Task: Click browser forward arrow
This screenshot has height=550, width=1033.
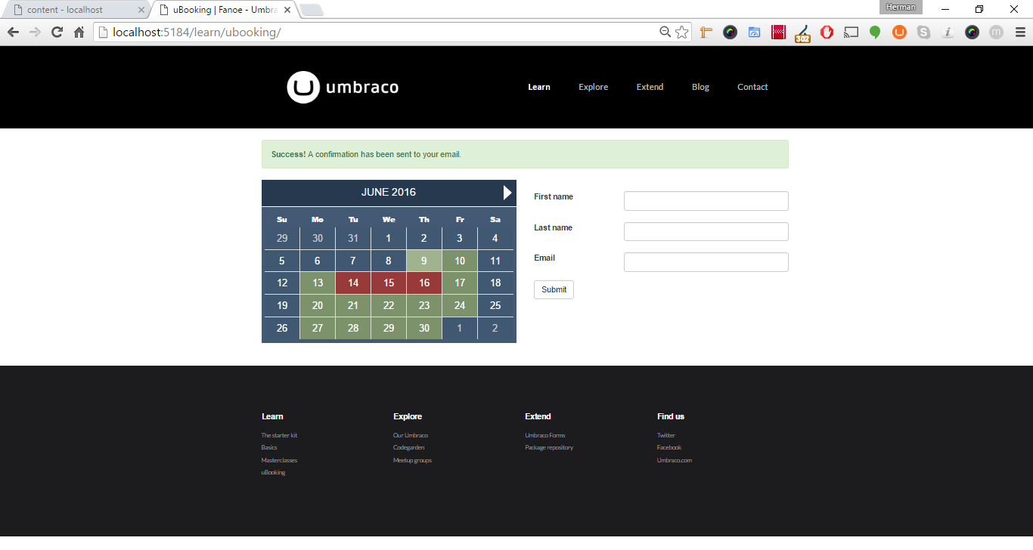Action: [35, 32]
